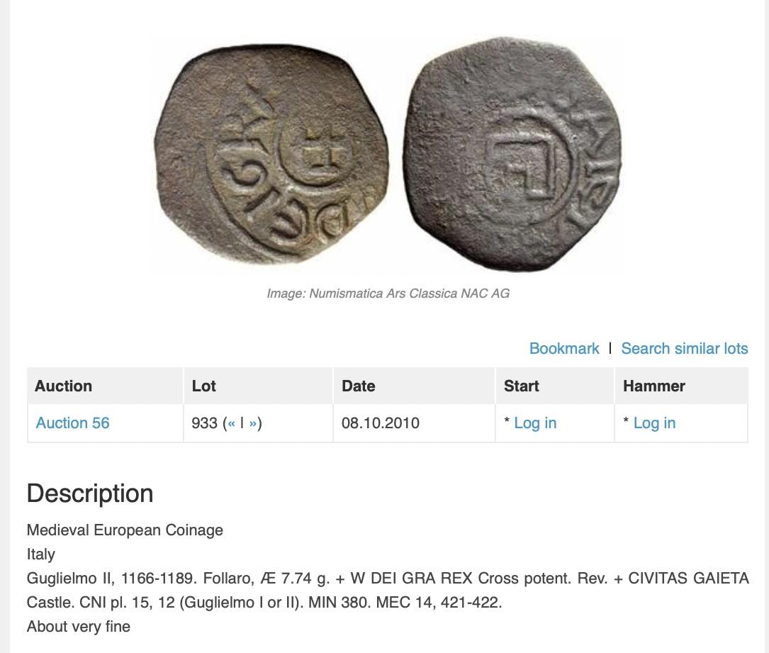
Task: Click the coin reverse image
Action: pyautogui.click(x=512, y=154)
